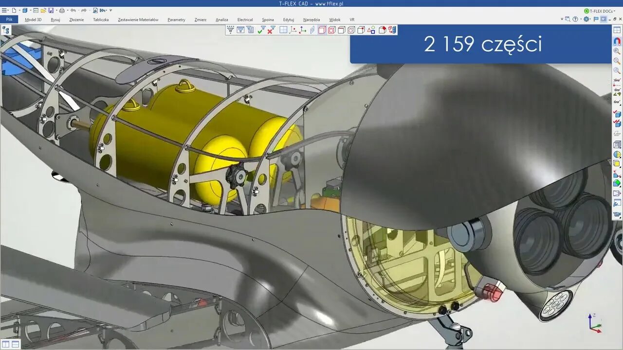Click the red-topped cube filter icon
The width and height of the screenshot is (623, 350).
[382, 30]
